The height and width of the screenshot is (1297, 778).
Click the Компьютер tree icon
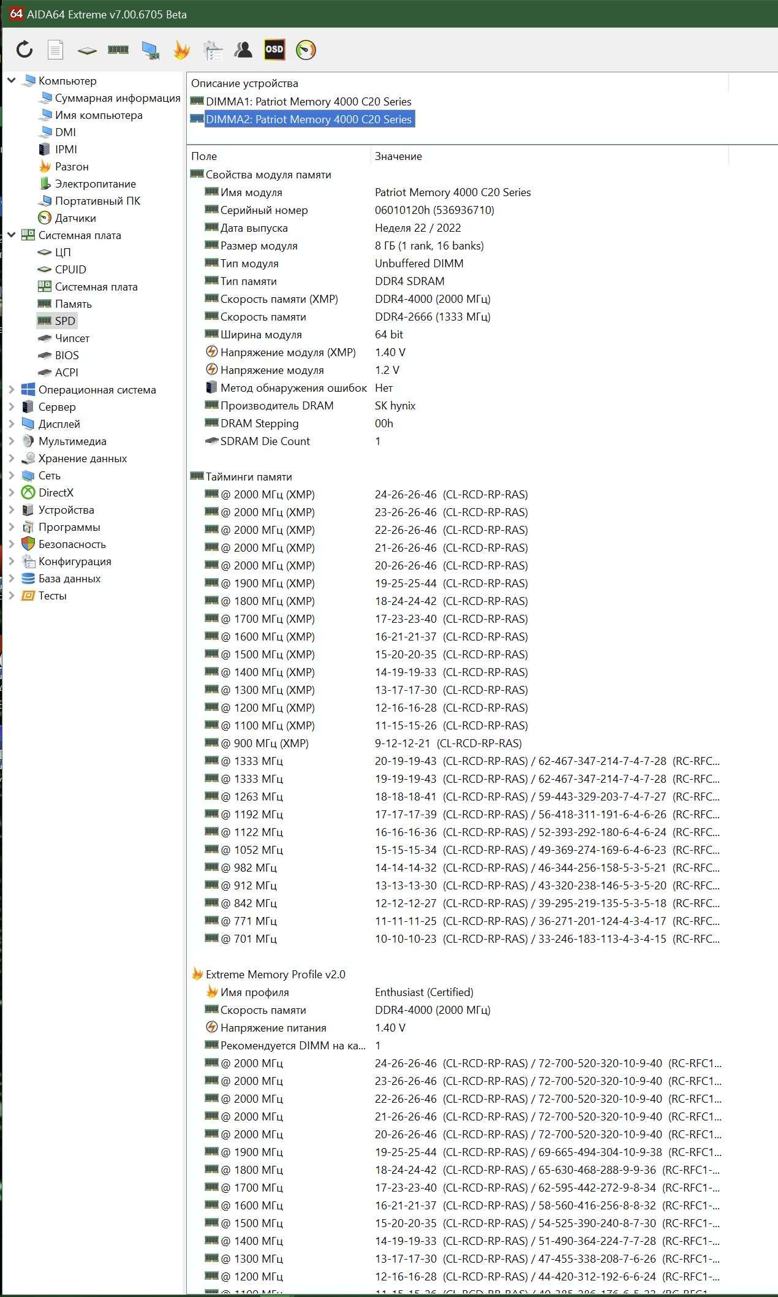pos(28,81)
